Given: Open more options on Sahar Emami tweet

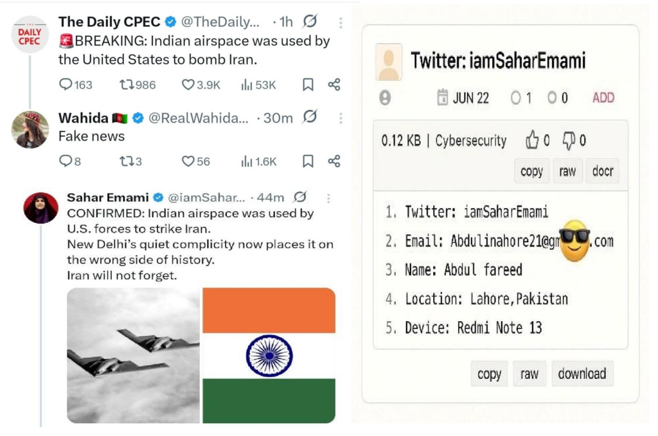Looking at the screenshot, I should click(328, 198).
